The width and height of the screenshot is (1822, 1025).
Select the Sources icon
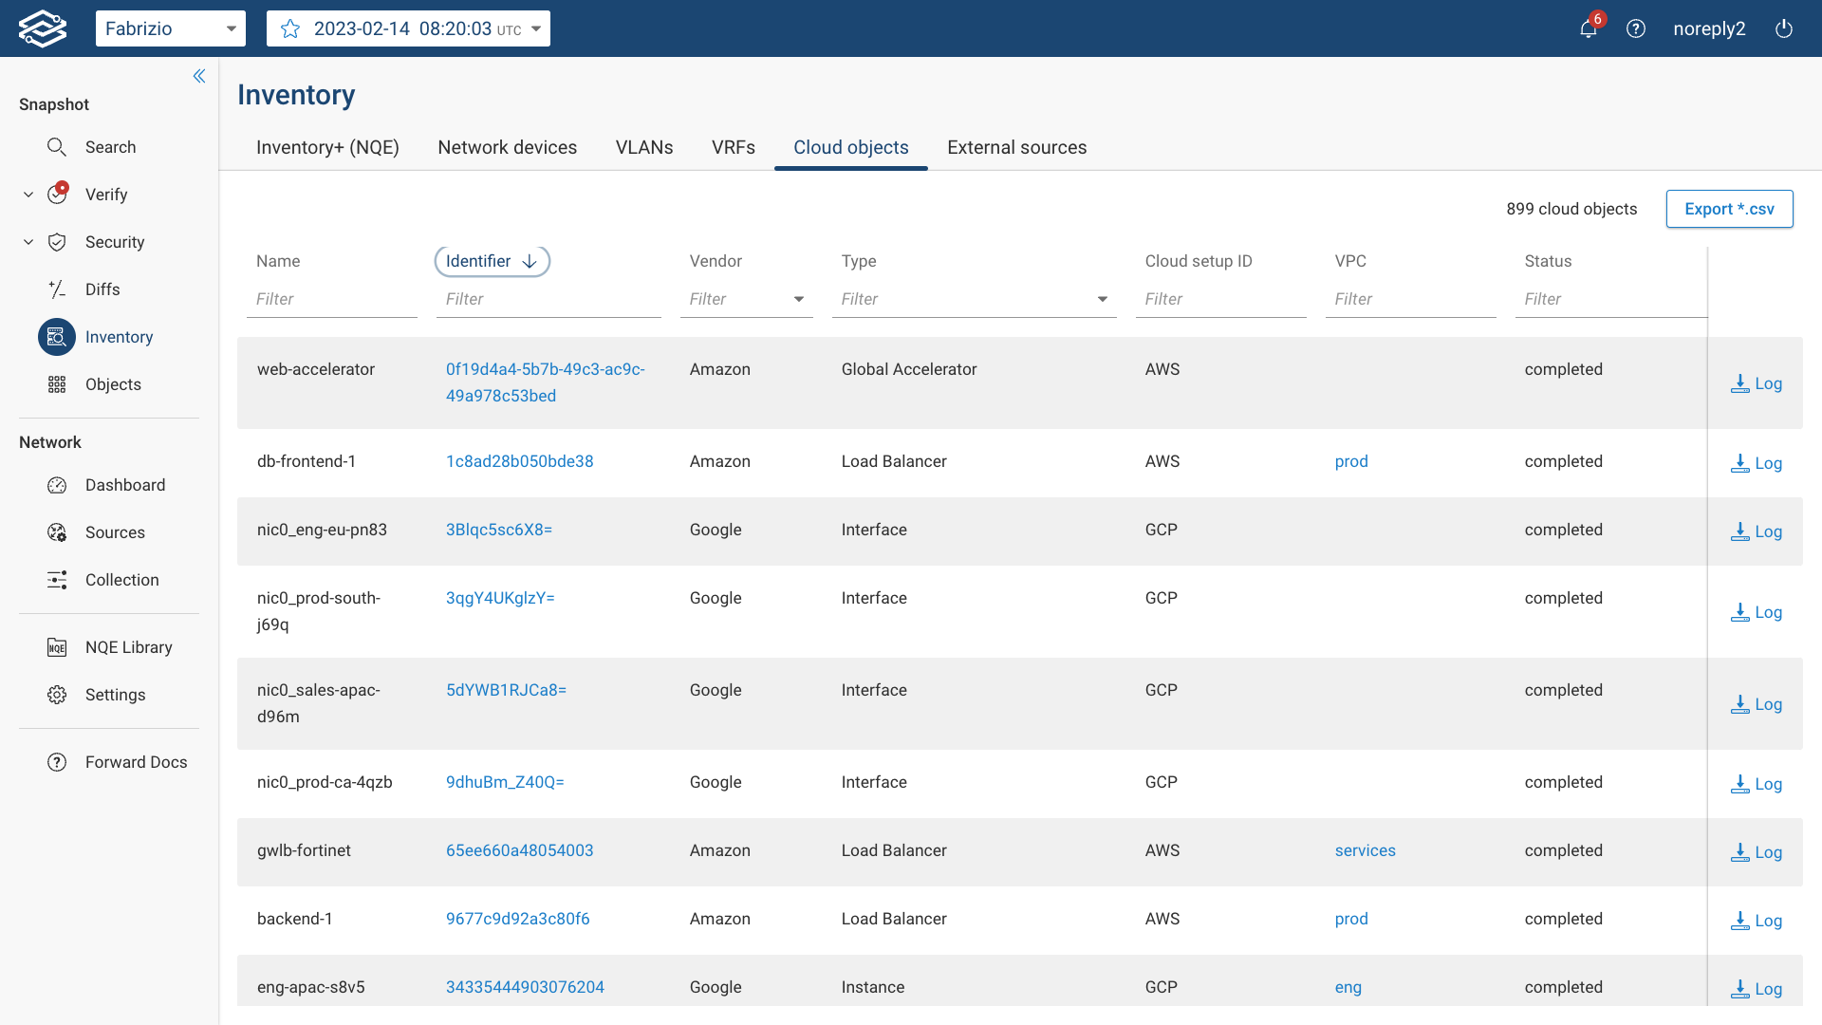point(57,532)
